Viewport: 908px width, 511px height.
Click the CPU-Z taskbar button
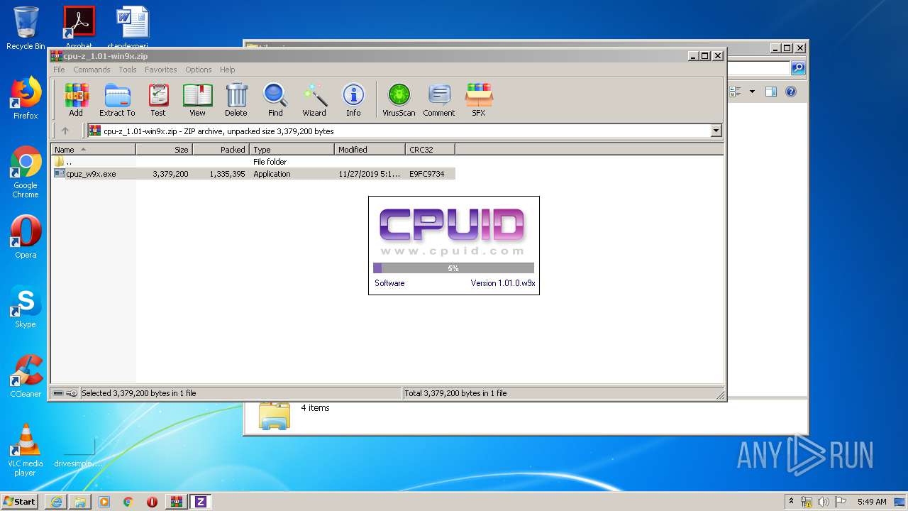point(200,502)
